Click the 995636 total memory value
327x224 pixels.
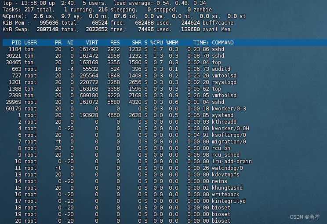[x=49, y=23]
